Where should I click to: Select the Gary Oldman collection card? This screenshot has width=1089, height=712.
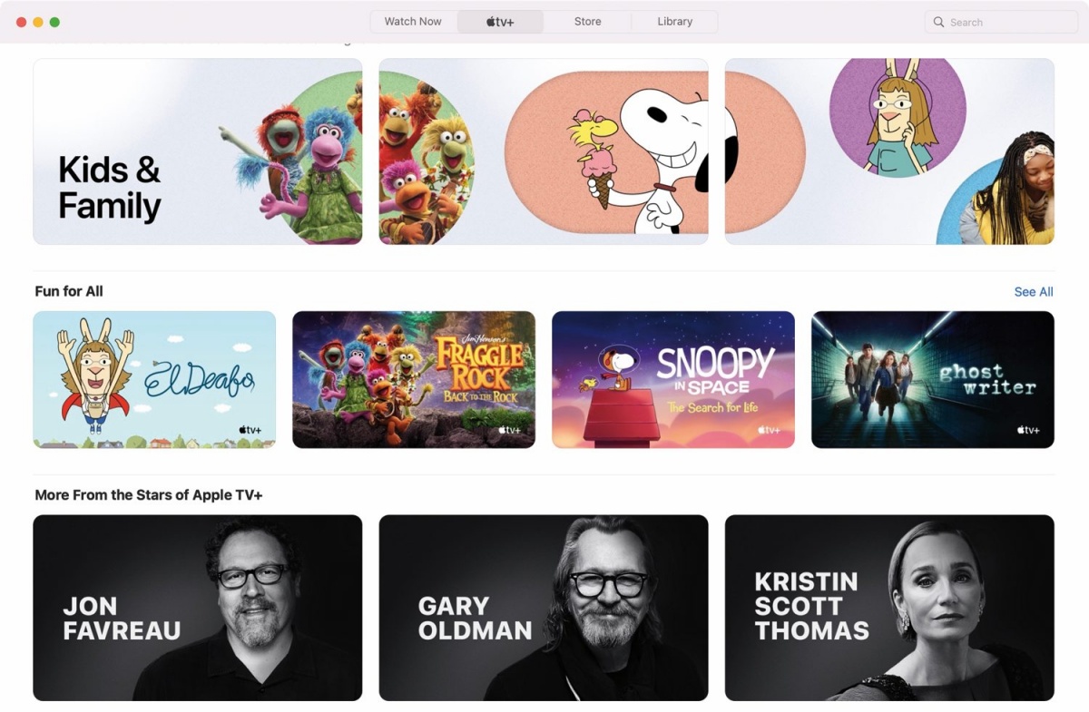tap(544, 608)
